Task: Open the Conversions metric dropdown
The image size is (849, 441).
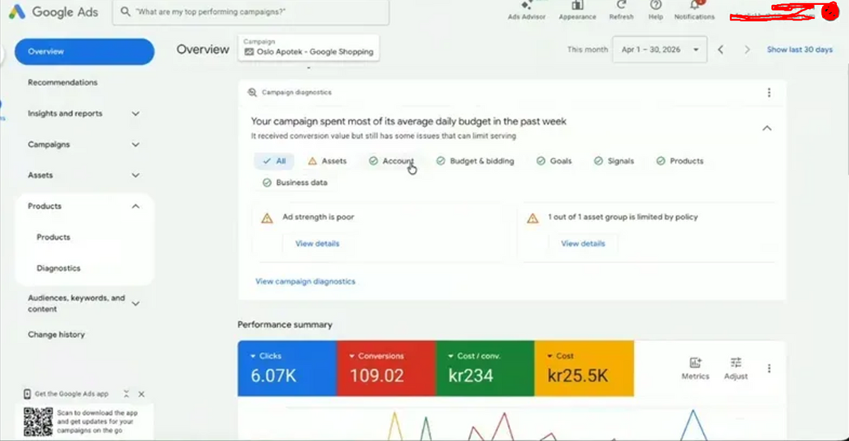Action: pos(376,356)
